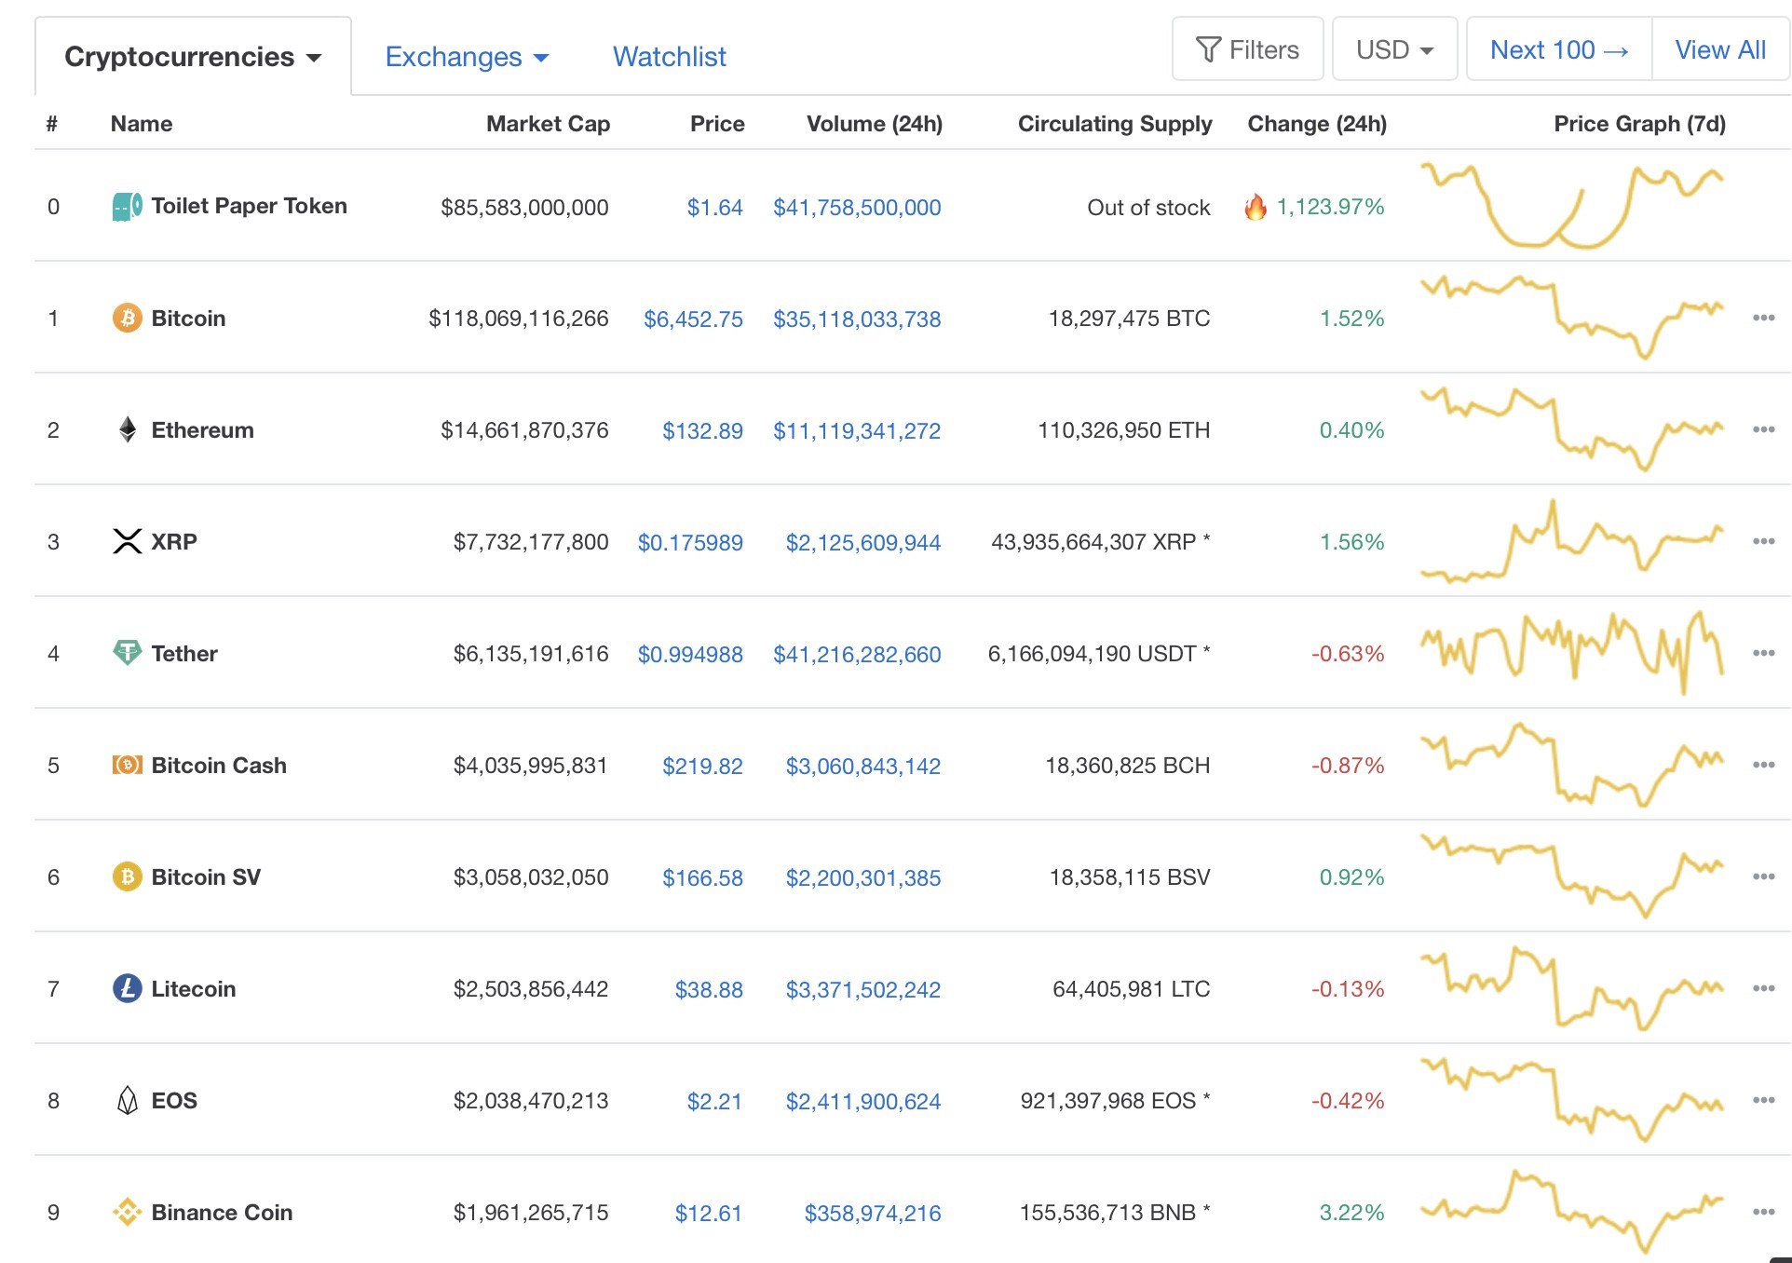Click the Litecoin logo icon
This screenshot has height=1263, width=1792.
point(127,988)
